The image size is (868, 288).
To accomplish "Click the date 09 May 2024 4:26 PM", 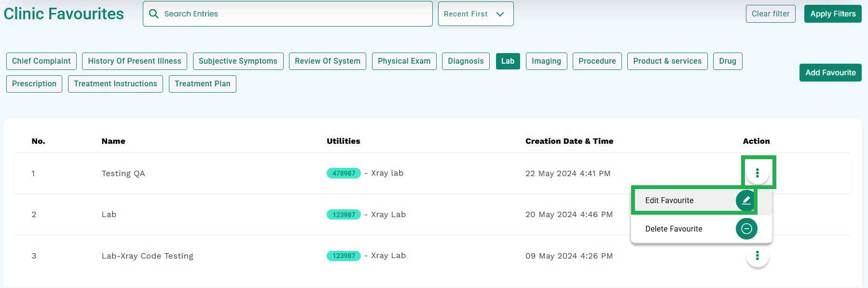I will point(569,256).
